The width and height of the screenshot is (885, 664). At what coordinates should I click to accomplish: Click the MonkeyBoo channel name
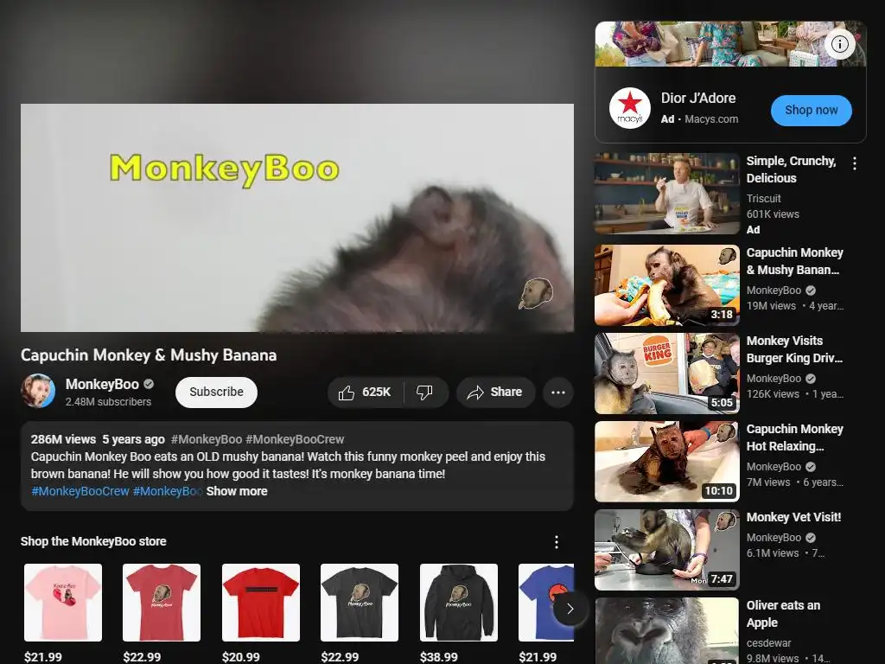(102, 384)
